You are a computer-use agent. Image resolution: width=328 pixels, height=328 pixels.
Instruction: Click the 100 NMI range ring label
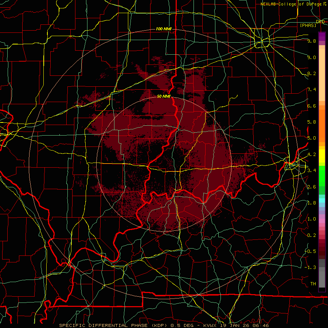click(x=164, y=29)
